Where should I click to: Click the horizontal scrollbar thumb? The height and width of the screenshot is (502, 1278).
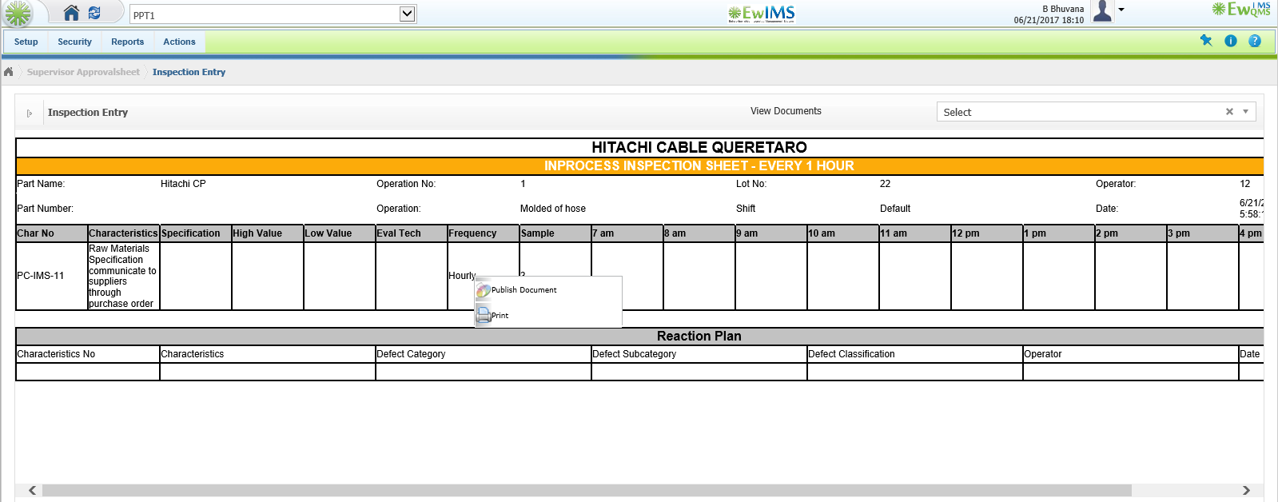tap(587, 490)
